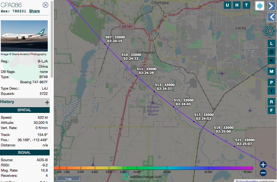Click the track point at 02:24:23
Screen dimensions: 277x182
click(x=121, y=61)
